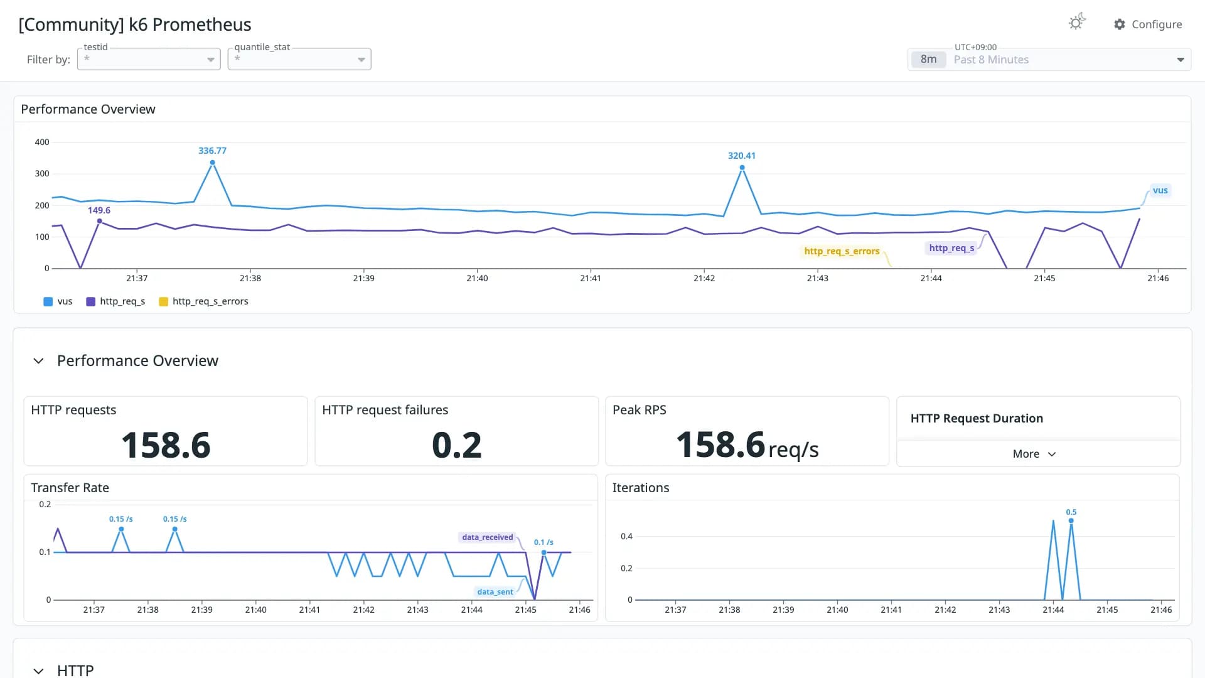Click the UTC+09:00 timezone label
Viewport: 1205px width, 678px height.
(975, 47)
